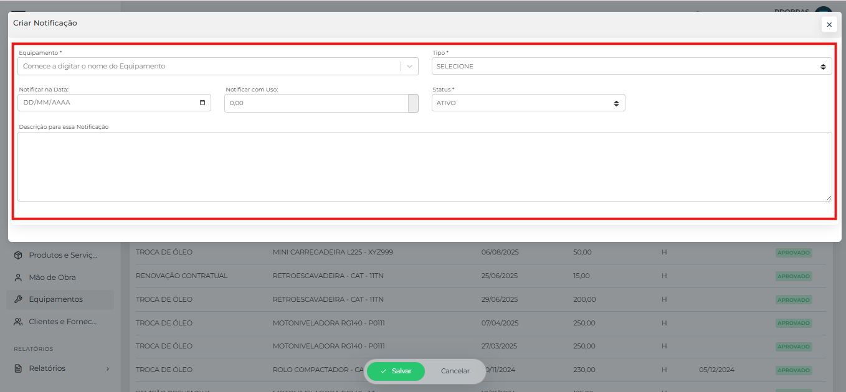Image resolution: width=846 pixels, height=392 pixels.
Task: Click the Clientes e Fornecedores people icon
Action: 18,322
